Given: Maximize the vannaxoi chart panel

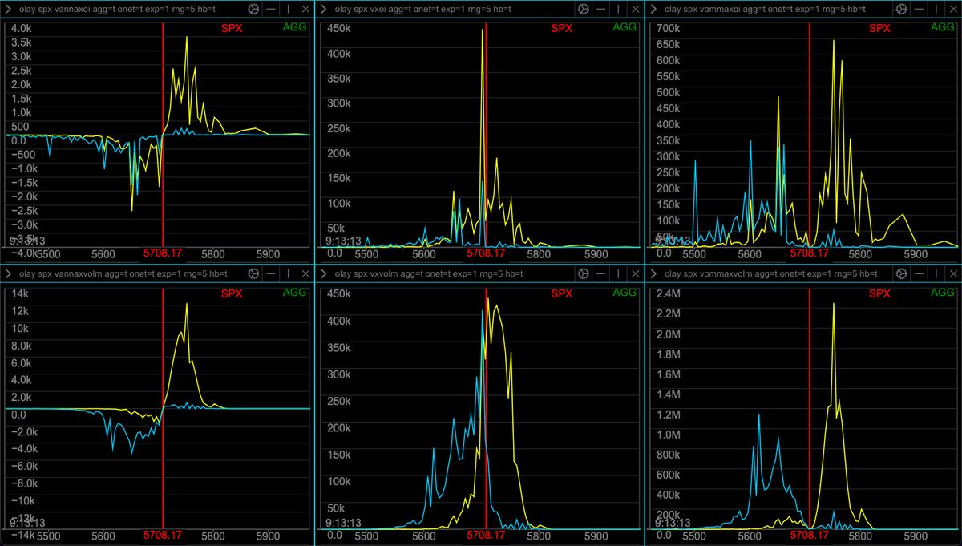Looking at the screenshot, I should [x=289, y=9].
